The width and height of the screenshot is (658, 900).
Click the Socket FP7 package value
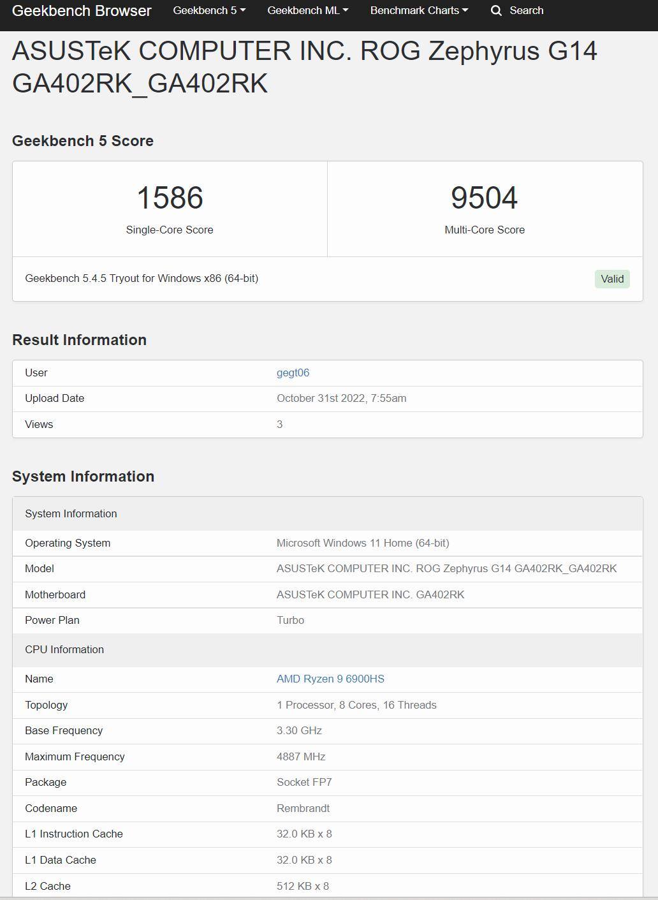point(304,782)
